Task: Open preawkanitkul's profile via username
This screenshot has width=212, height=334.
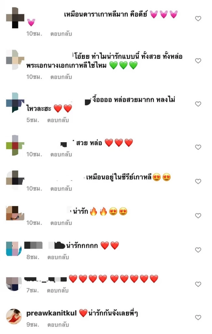Action: [51, 313]
